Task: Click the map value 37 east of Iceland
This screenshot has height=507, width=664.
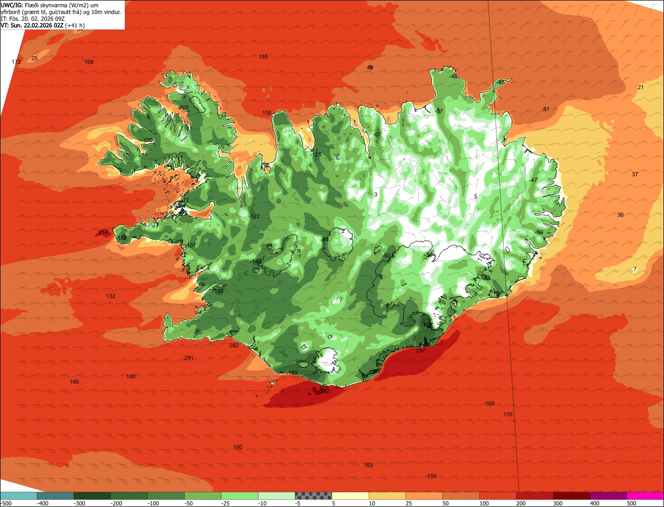Action: pyautogui.click(x=635, y=174)
